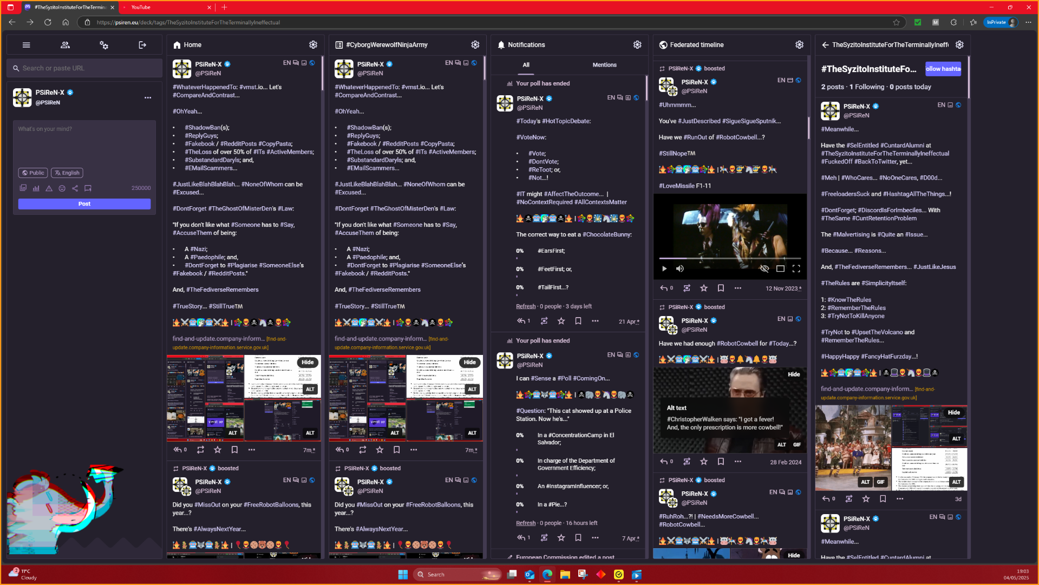Bookmark the Home column post from 7m ago
The image size is (1039, 585).
click(234, 450)
